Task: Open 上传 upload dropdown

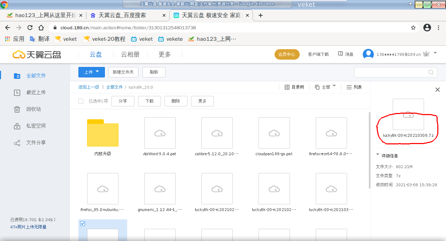Action: pyautogui.click(x=91, y=72)
